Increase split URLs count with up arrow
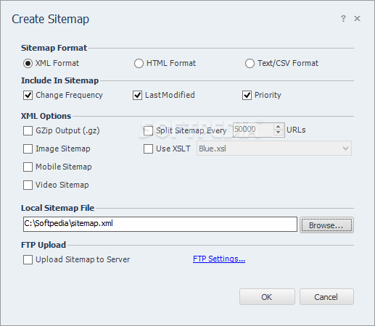Screen dimensions: 375x326 click(279, 127)
